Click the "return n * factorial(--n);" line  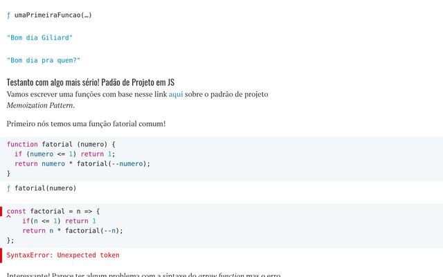point(72,231)
